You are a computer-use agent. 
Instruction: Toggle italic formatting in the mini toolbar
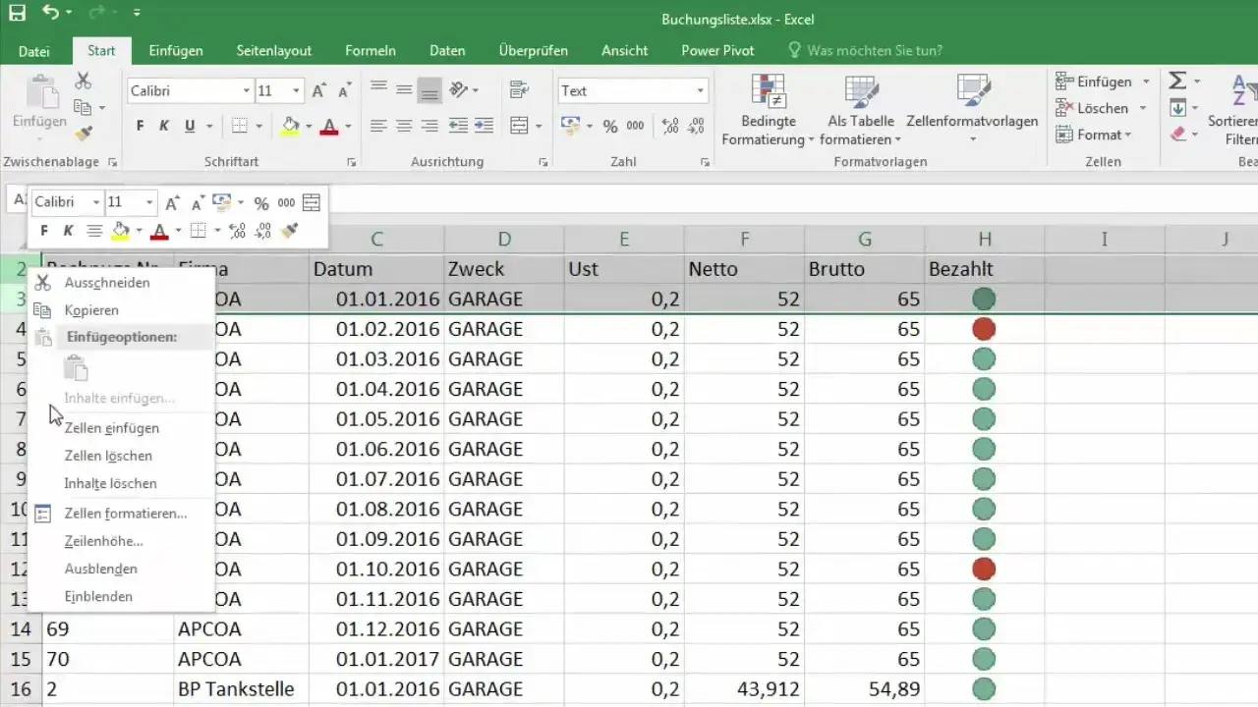point(67,231)
